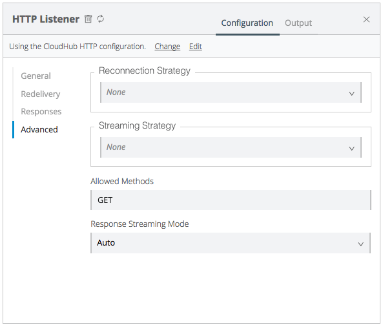Open the Streaming Strategy None field

(x=231, y=147)
